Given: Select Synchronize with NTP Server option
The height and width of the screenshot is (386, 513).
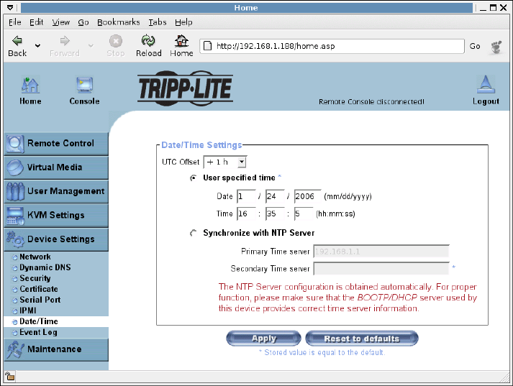Looking at the screenshot, I should pyautogui.click(x=194, y=233).
